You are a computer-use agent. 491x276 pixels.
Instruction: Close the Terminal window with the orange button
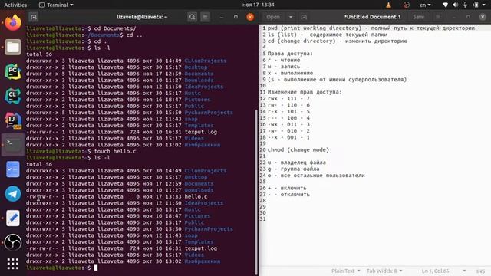(x=250, y=17)
